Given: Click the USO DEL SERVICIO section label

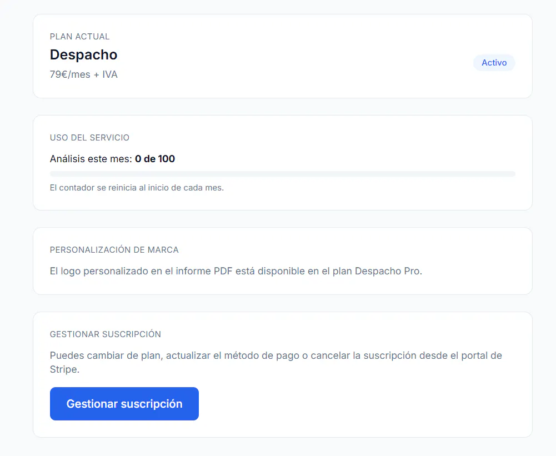Looking at the screenshot, I should pos(90,138).
